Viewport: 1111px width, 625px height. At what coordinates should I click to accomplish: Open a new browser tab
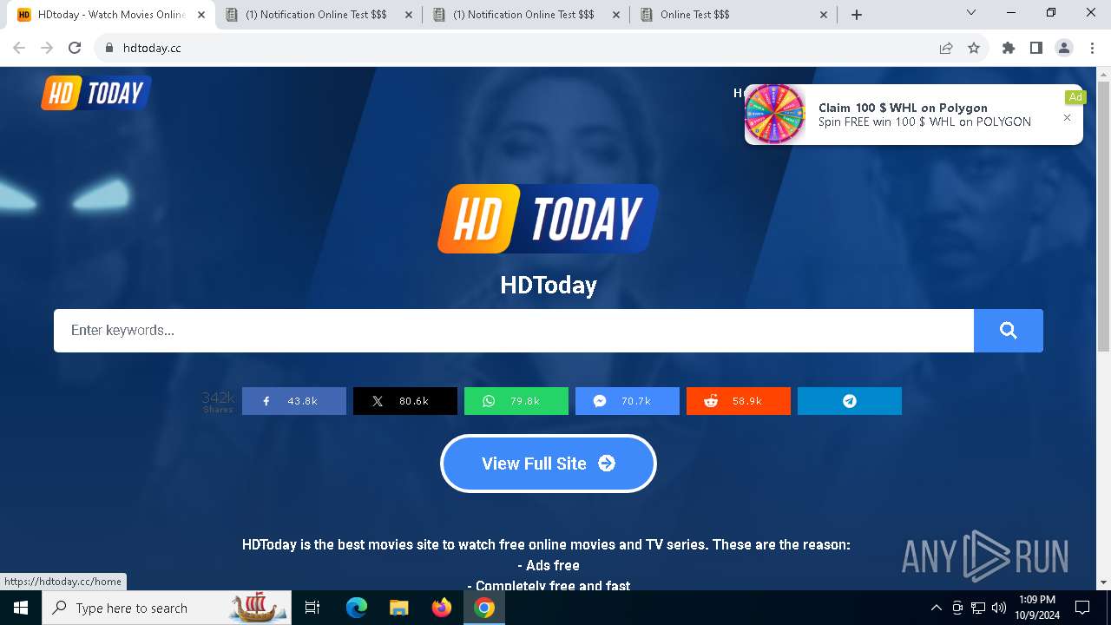click(857, 15)
